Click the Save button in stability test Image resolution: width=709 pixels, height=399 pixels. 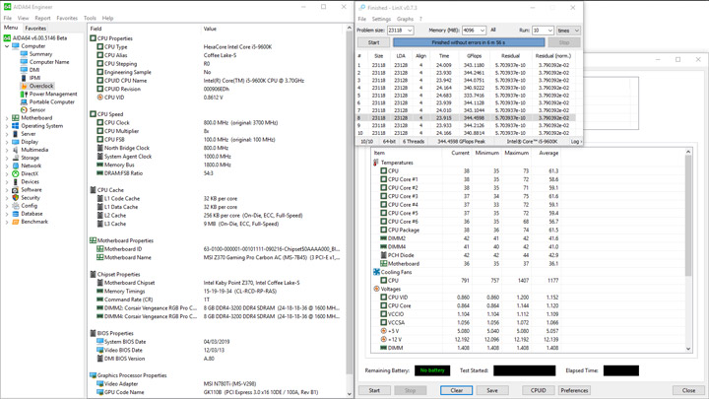point(492,390)
